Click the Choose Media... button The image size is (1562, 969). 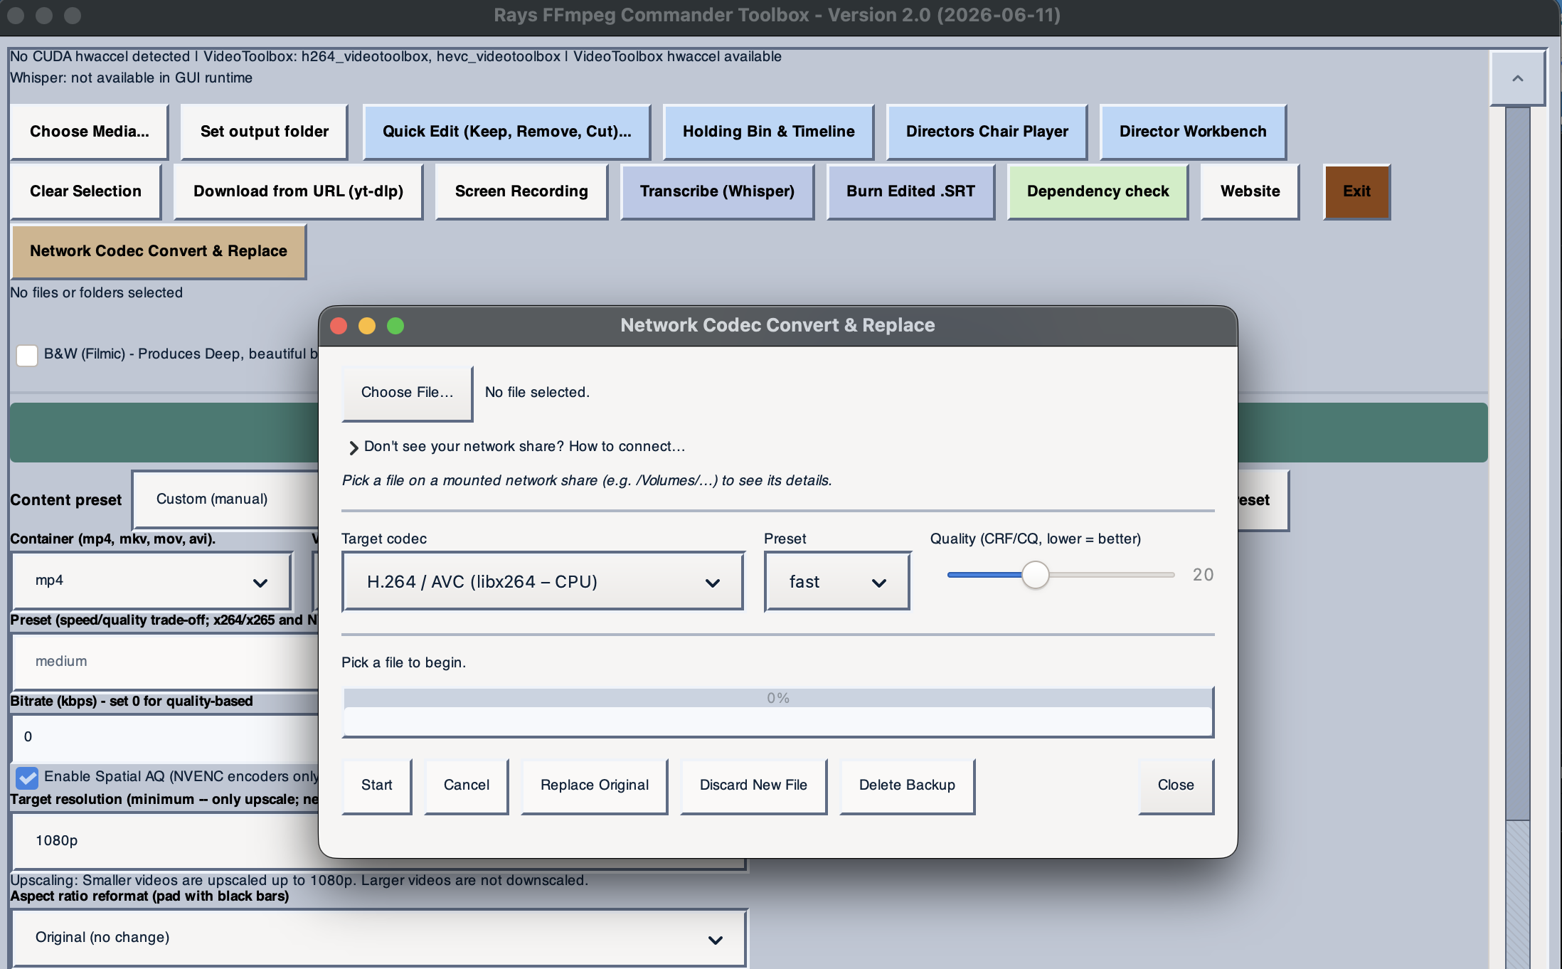pyautogui.click(x=90, y=132)
